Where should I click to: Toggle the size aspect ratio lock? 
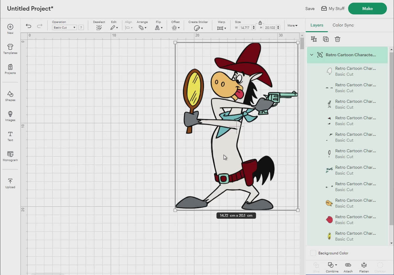(x=260, y=23)
